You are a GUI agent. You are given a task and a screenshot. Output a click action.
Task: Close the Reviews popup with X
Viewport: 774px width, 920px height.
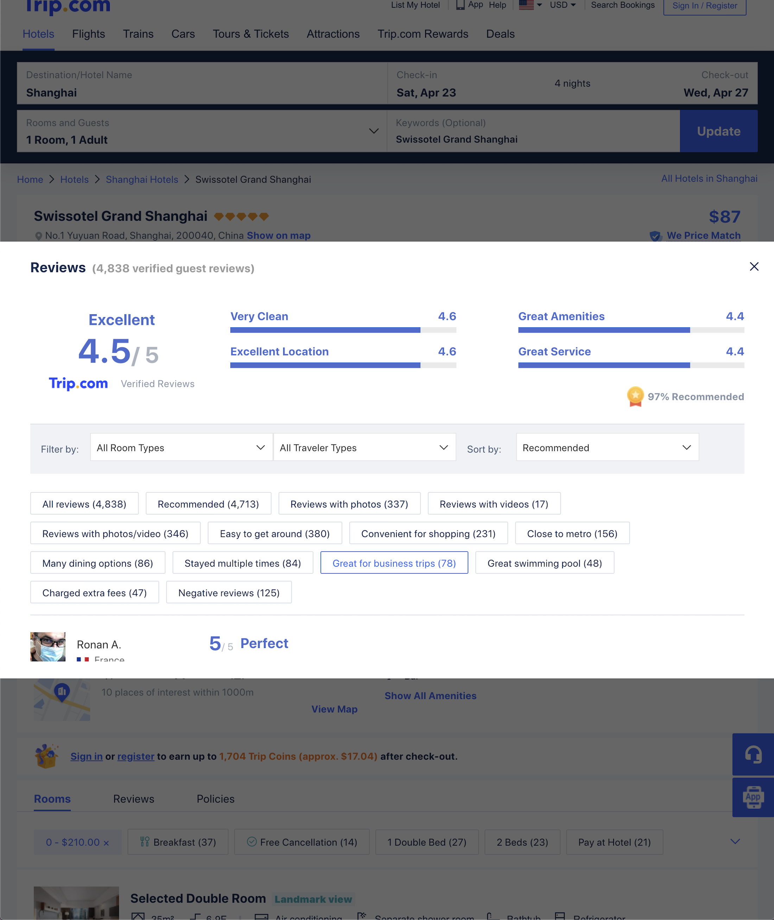point(754,266)
